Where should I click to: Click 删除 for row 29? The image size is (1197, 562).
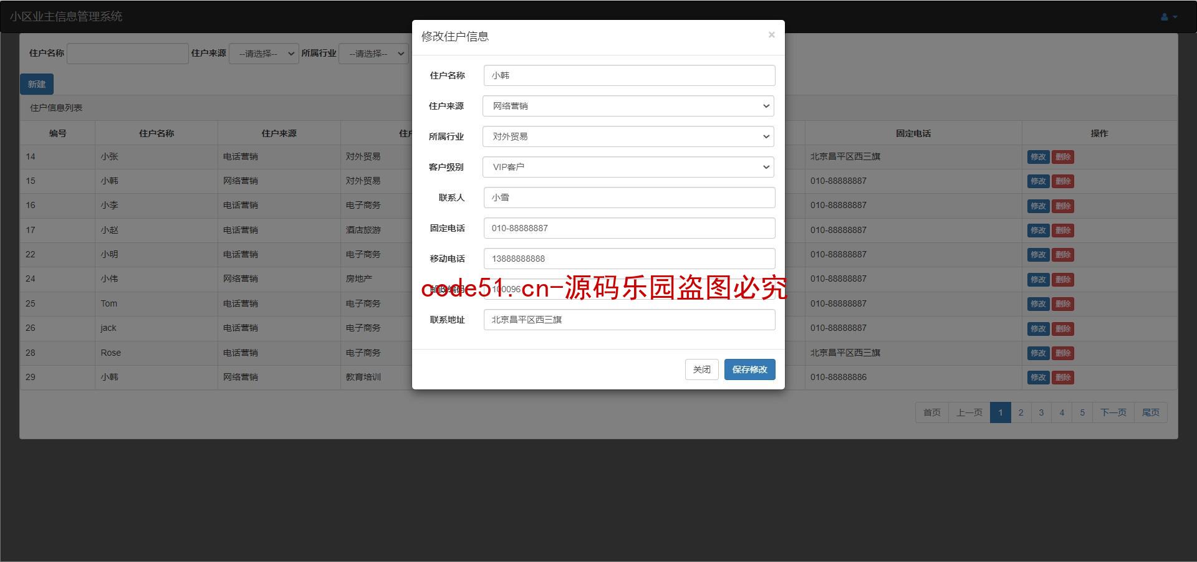click(x=1063, y=378)
